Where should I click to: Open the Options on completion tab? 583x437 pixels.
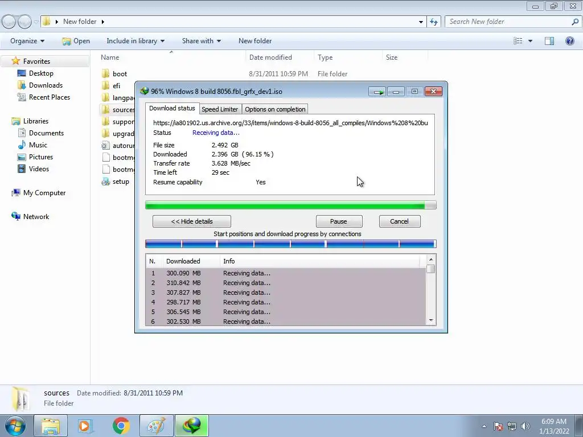[275, 109]
